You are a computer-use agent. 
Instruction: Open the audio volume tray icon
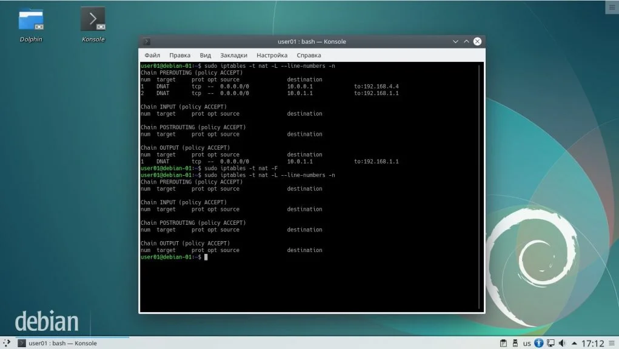[562, 343]
